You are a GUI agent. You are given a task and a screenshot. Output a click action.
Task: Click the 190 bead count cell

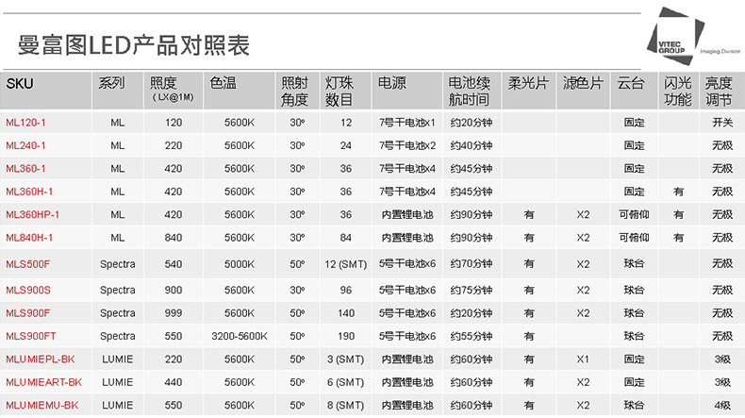(x=346, y=336)
